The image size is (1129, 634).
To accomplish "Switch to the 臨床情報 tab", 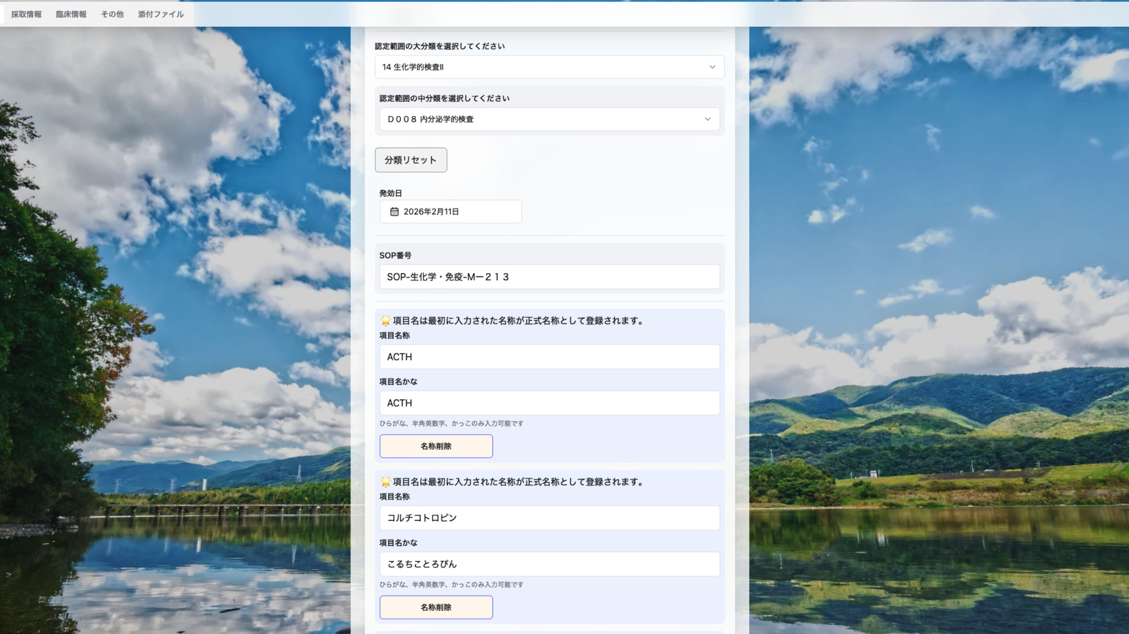I will [x=71, y=14].
